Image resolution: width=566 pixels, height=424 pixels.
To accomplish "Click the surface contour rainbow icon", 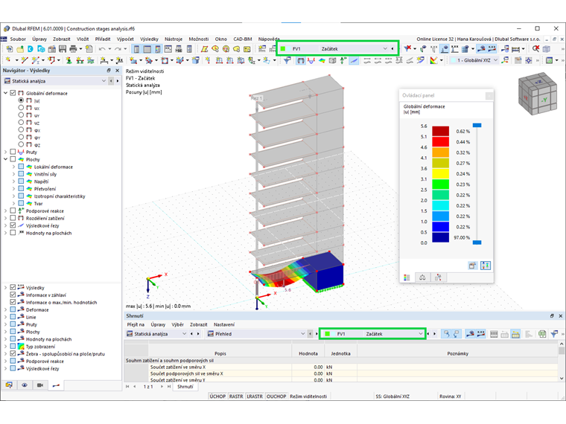I will click(x=322, y=60).
